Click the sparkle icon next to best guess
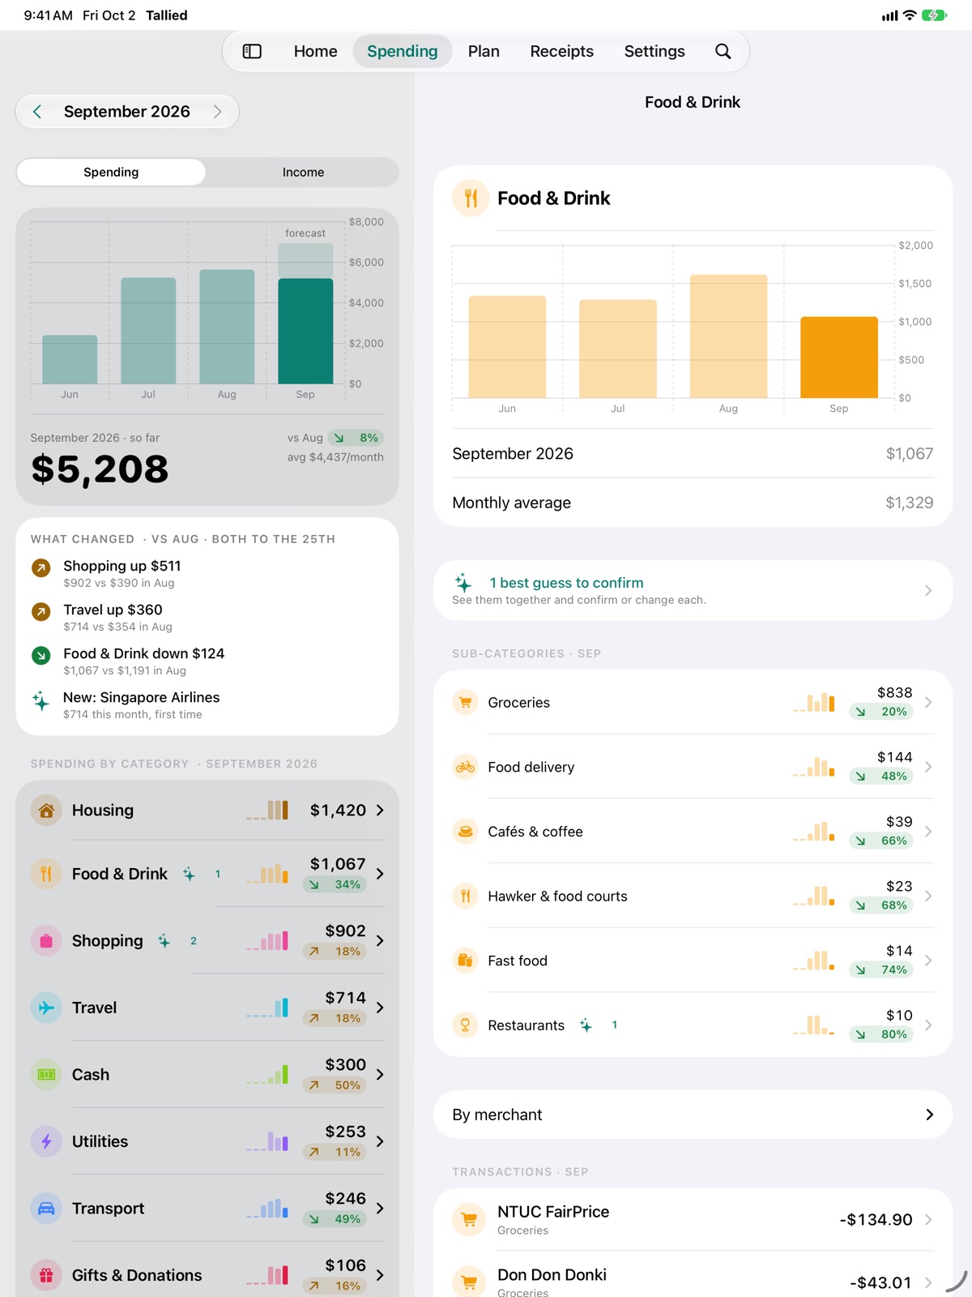The height and width of the screenshot is (1297, 972). tap(463, 582)
